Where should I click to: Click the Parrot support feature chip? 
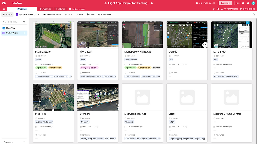tap(61, 76)
